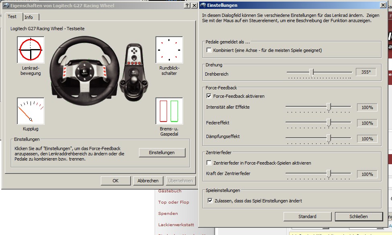Click the Rundblickschalter POV indicator icon

click(169, 49)
